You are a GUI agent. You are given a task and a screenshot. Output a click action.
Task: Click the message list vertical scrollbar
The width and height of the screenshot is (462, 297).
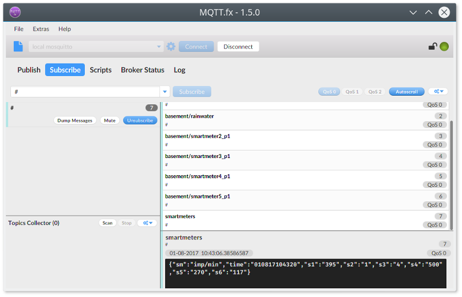(451, 175)
